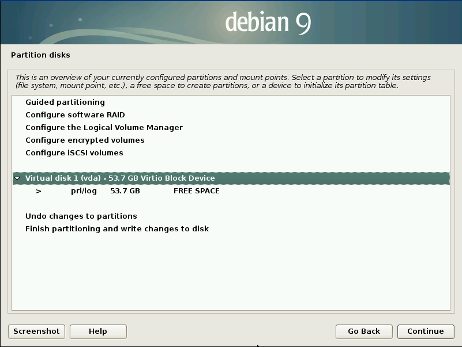Click the pri/log type label

[x=84, y=191]
